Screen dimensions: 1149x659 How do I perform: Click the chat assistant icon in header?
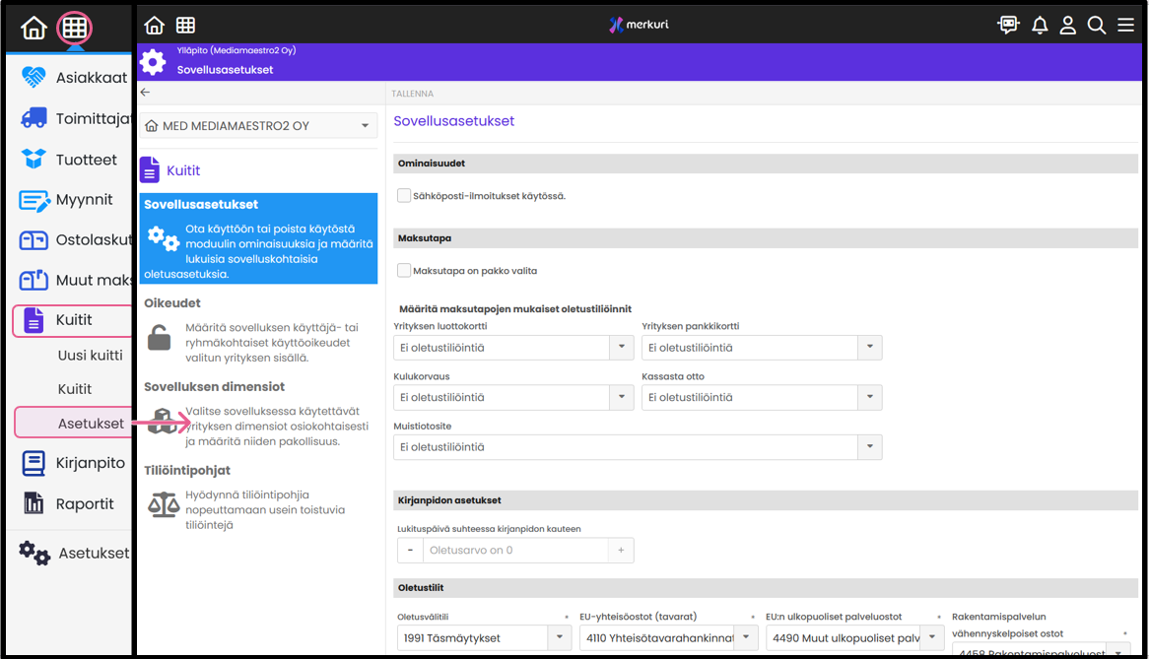[x=1008, y=26]
